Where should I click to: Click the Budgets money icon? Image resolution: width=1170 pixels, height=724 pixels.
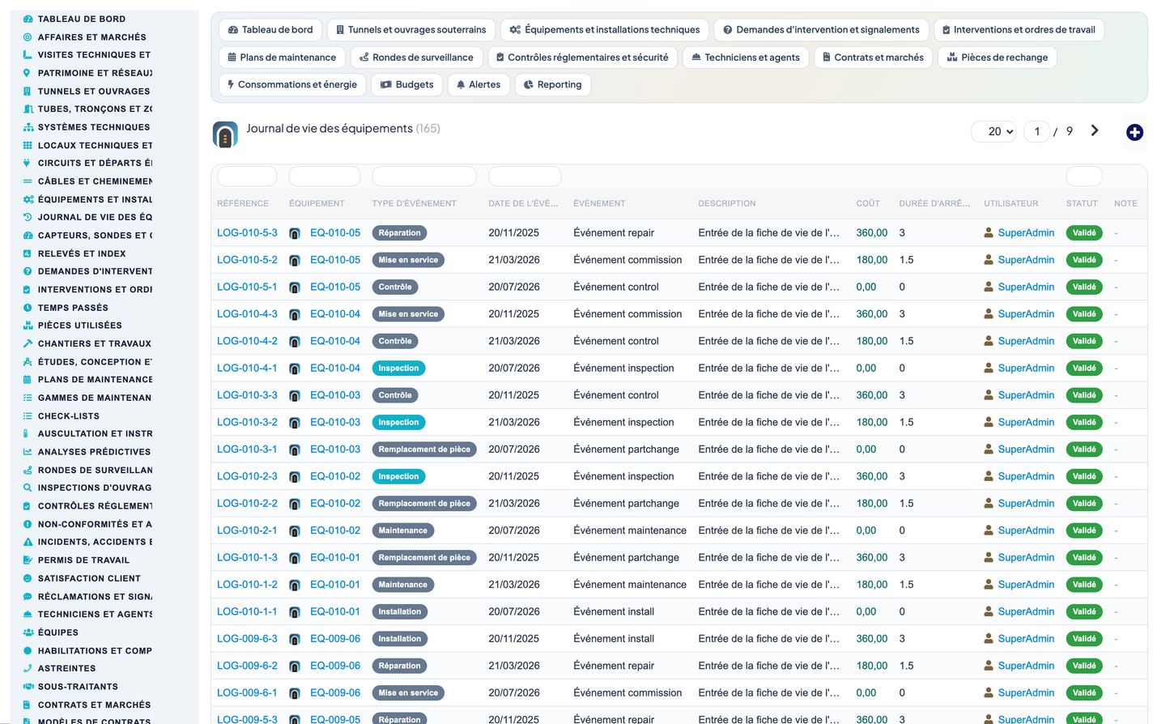(386, 85)
